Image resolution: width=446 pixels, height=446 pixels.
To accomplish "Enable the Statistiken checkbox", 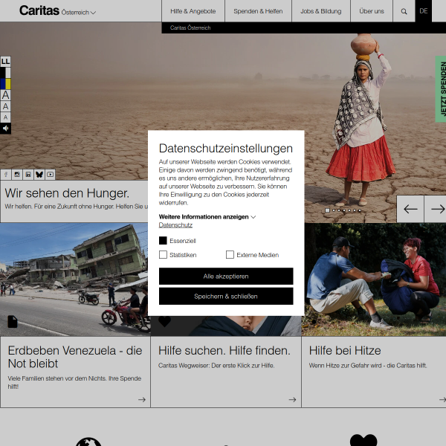I will point(163,254).
